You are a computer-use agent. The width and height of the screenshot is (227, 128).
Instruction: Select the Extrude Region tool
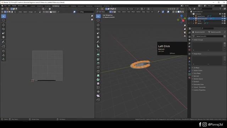(x=98, y=55)
